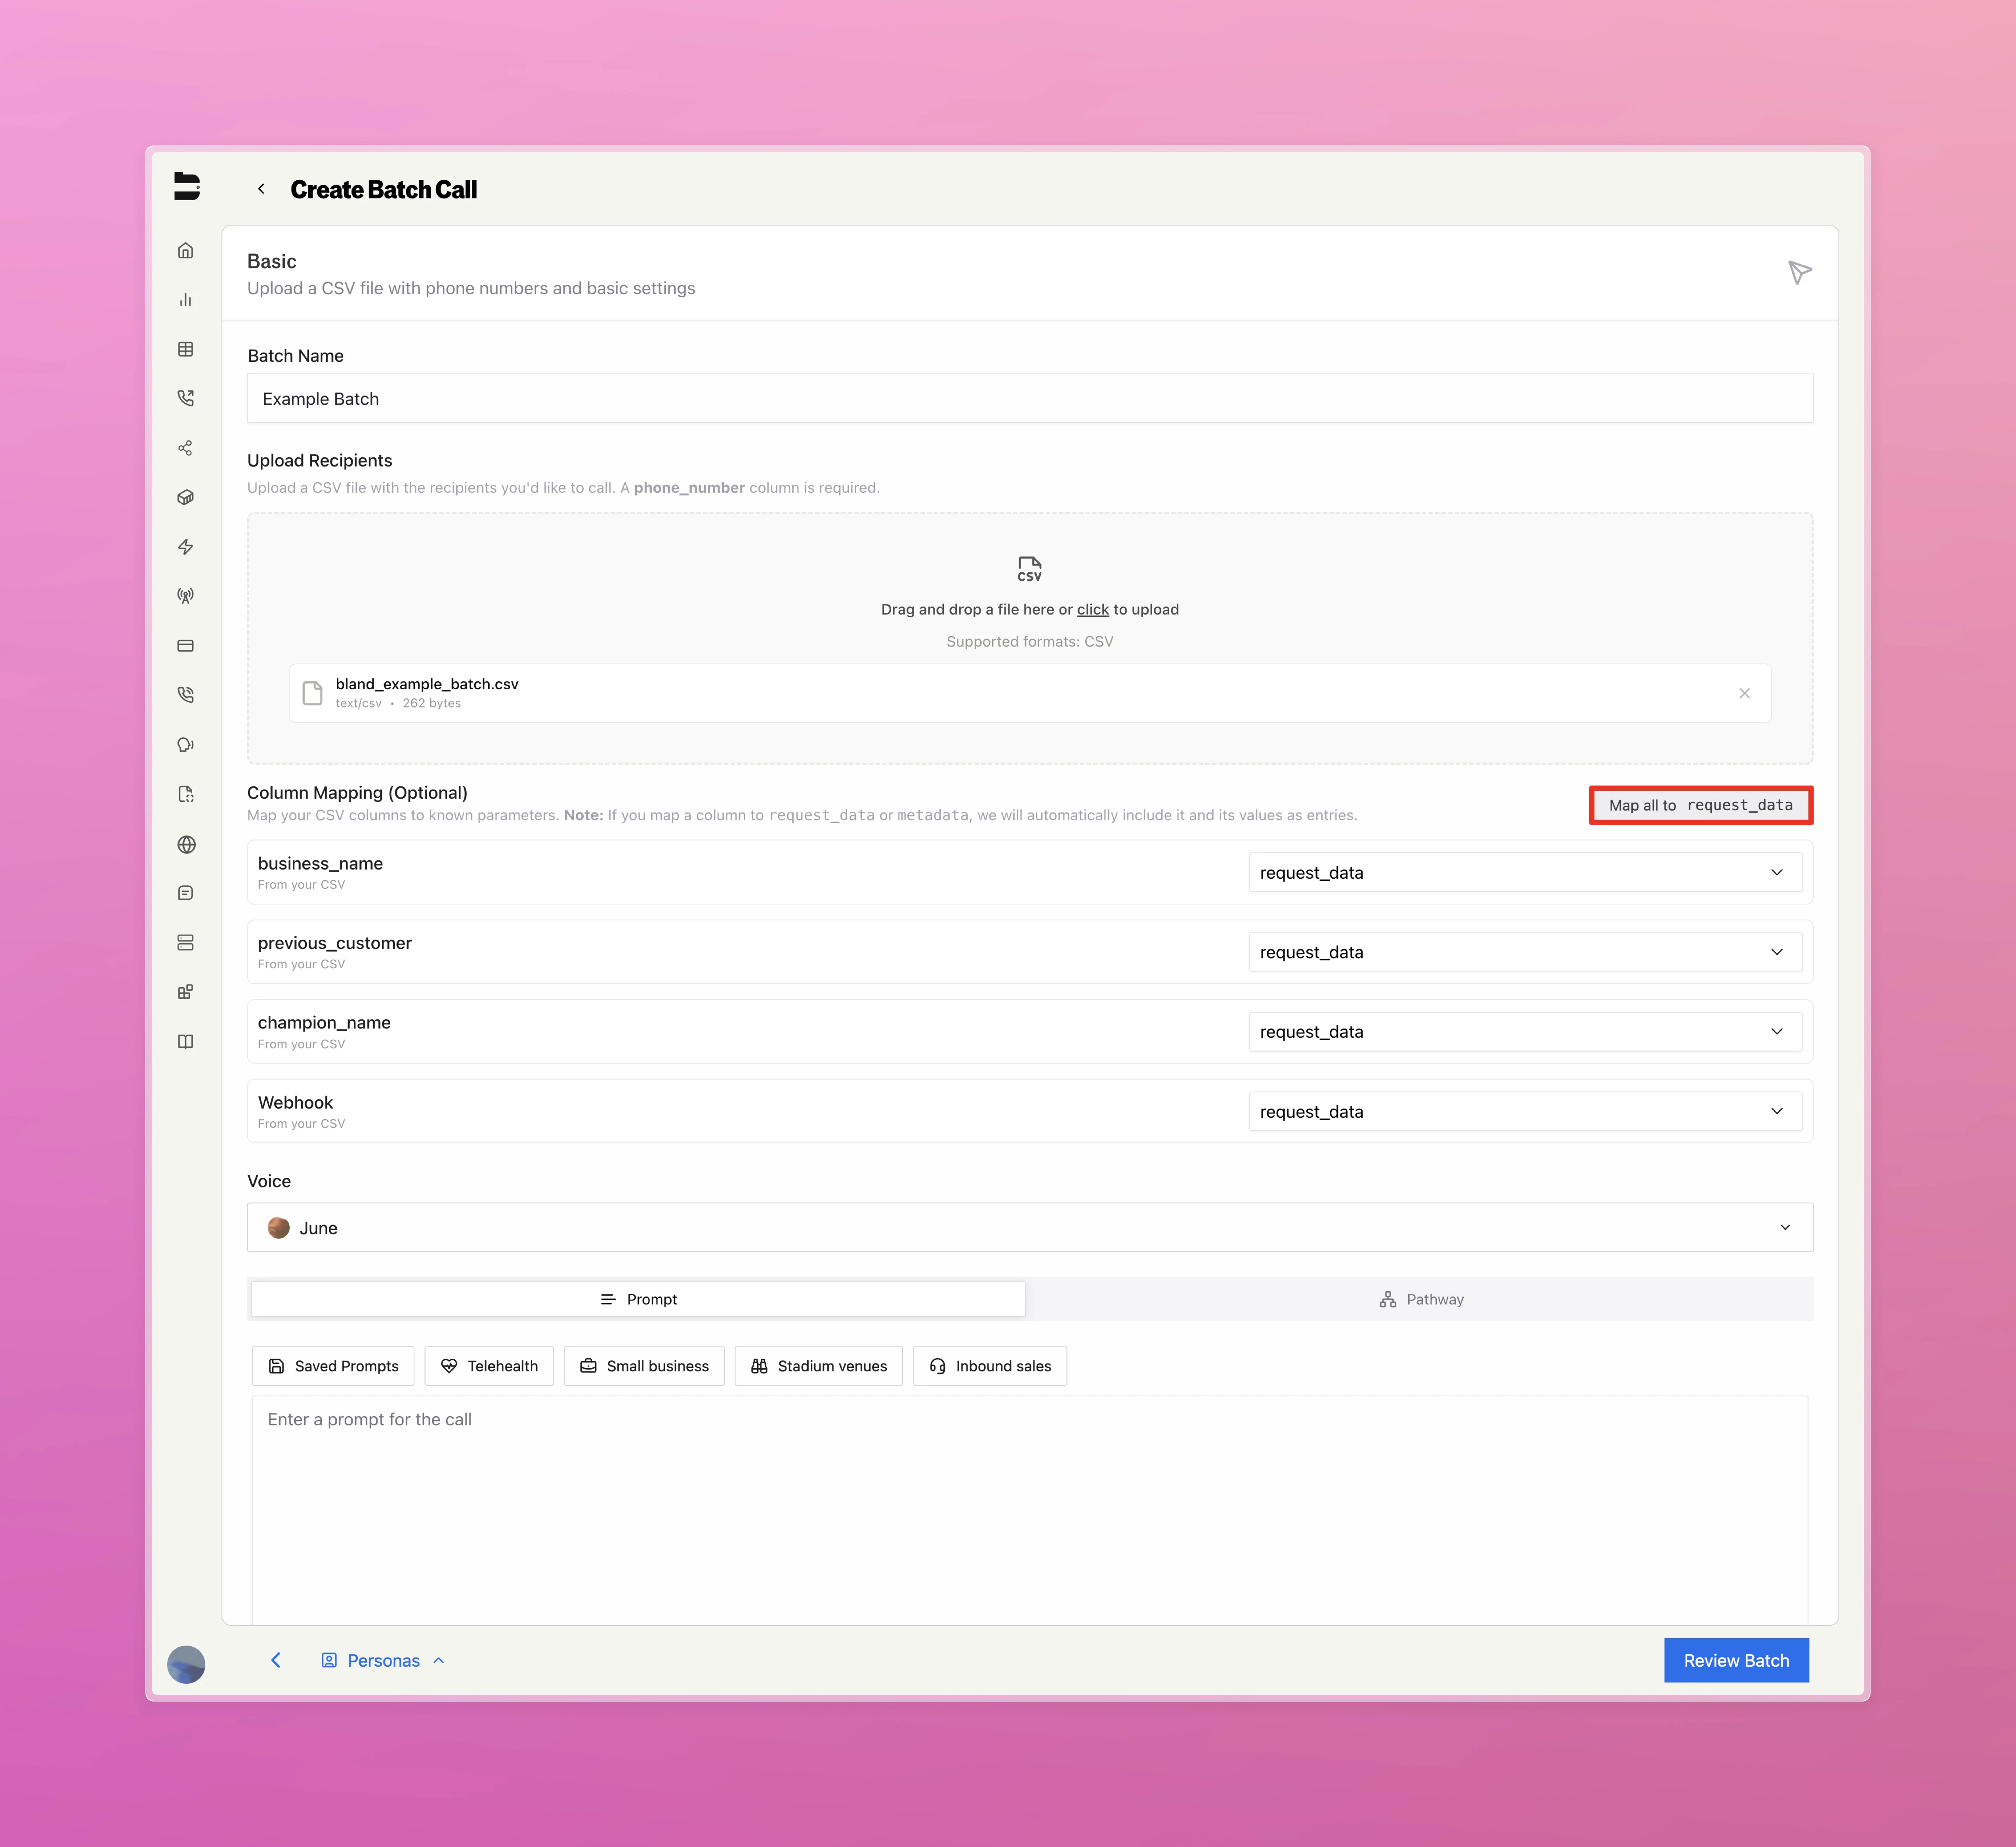Open Webhook mapping dropdown
This screenshot has width=2016, height=1847.
coord(1525,1112)
